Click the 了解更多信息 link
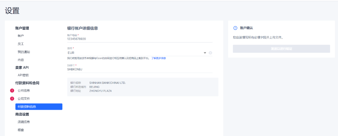 158,58
